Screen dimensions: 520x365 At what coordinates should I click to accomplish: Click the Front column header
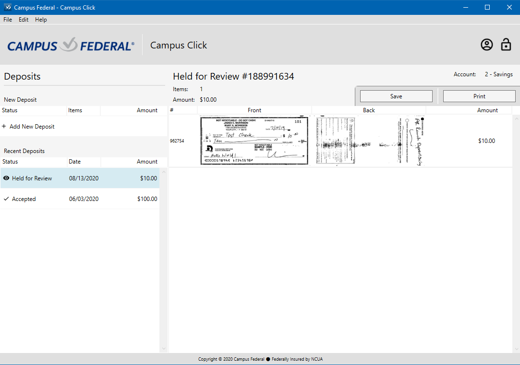click(254, 110)
